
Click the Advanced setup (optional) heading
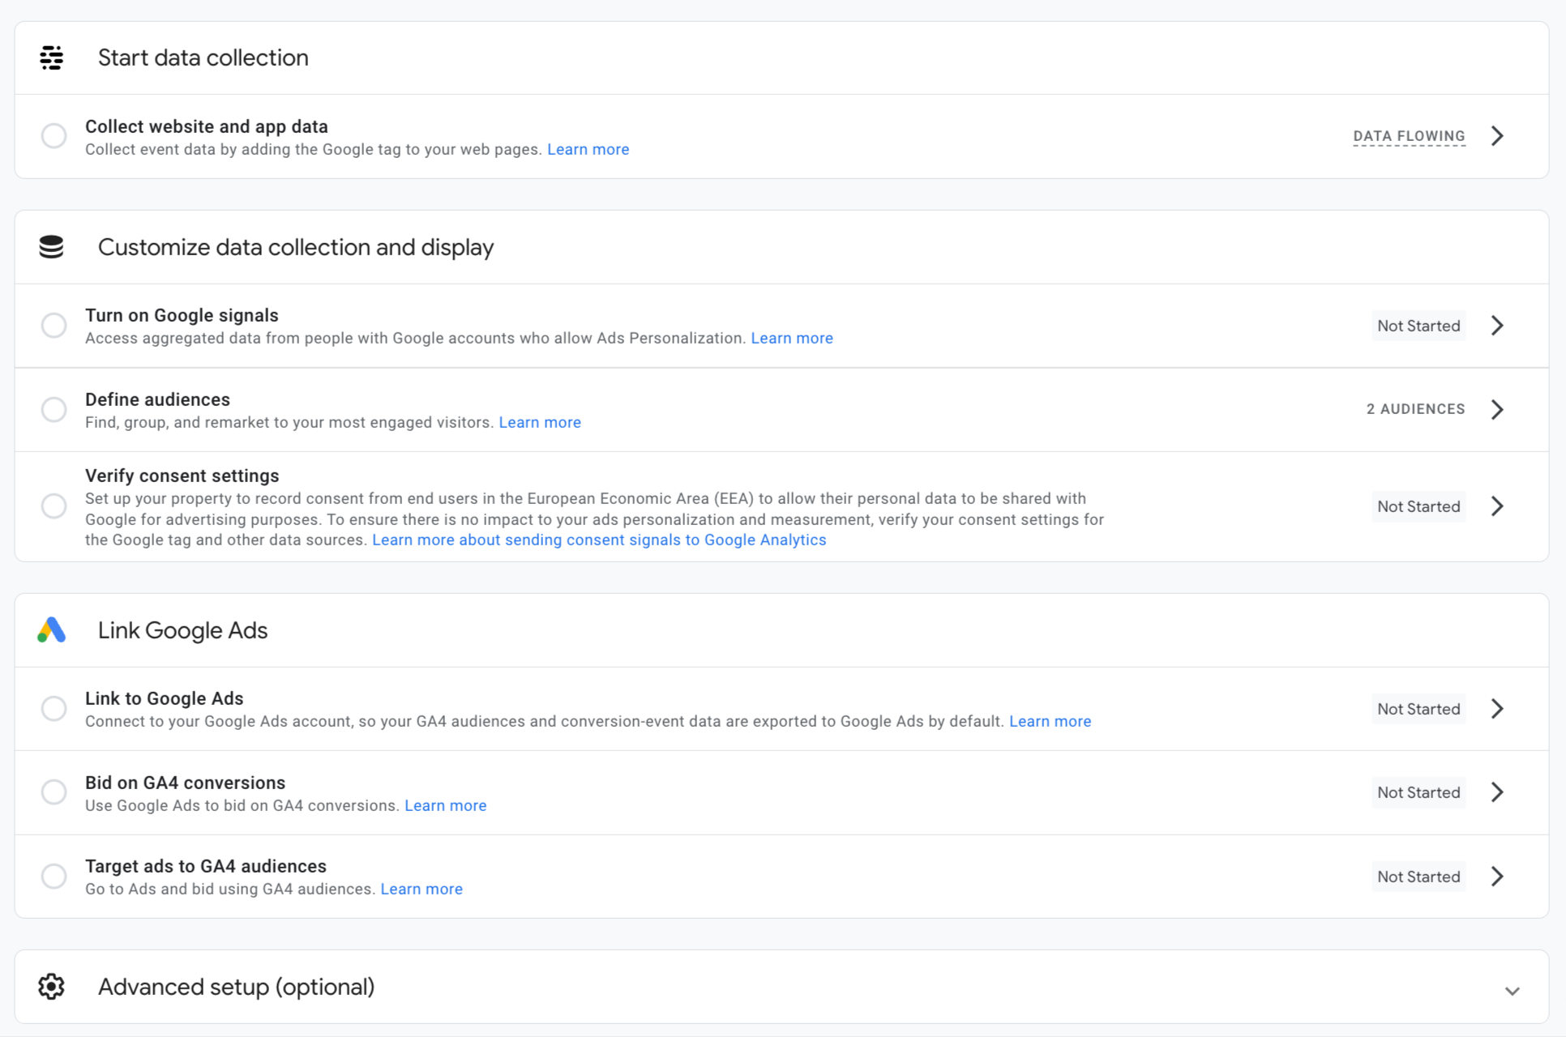pyautogui.click(x=236, y=987)
